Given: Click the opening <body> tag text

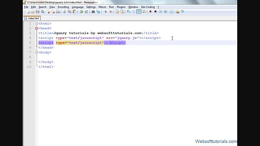Looking at the screenshot, I should [x=45, y=52].
